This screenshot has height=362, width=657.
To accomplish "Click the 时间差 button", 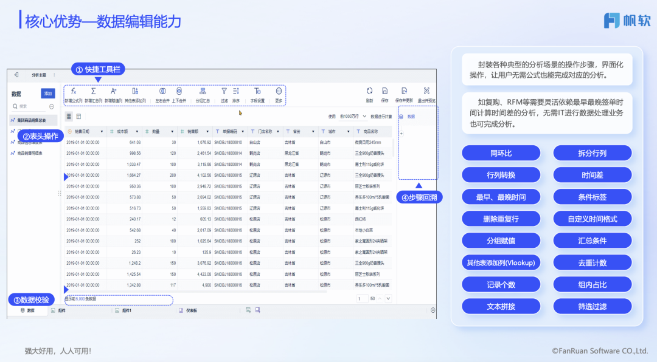I will point(593,175).
